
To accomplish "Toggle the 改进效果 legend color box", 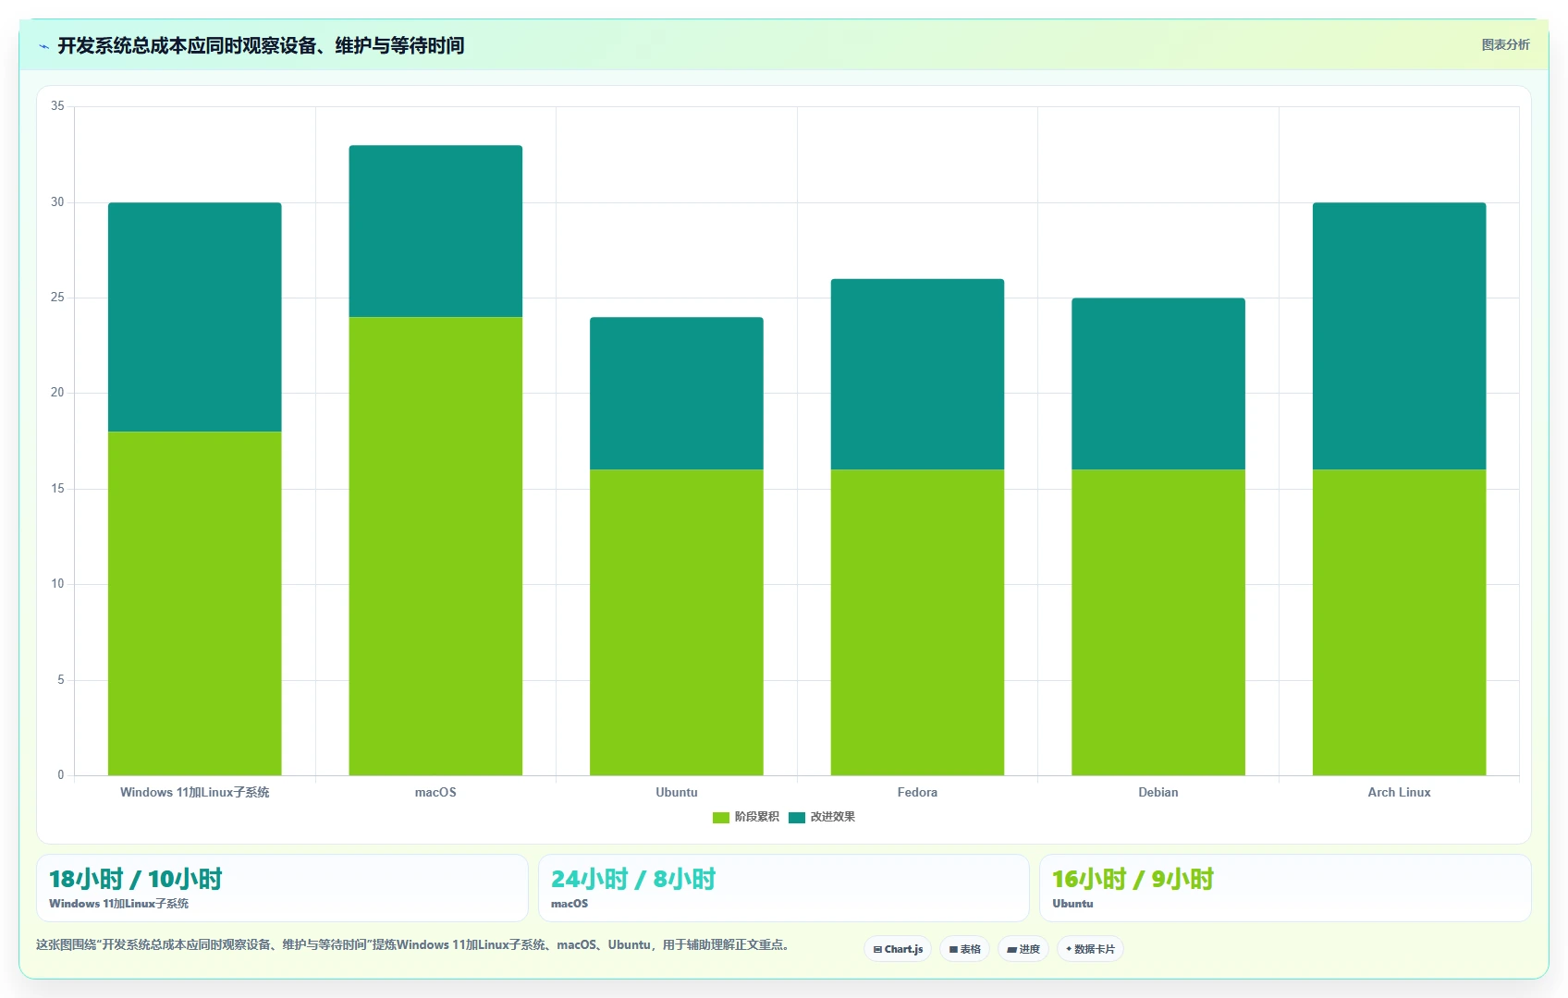I will 797,817.
